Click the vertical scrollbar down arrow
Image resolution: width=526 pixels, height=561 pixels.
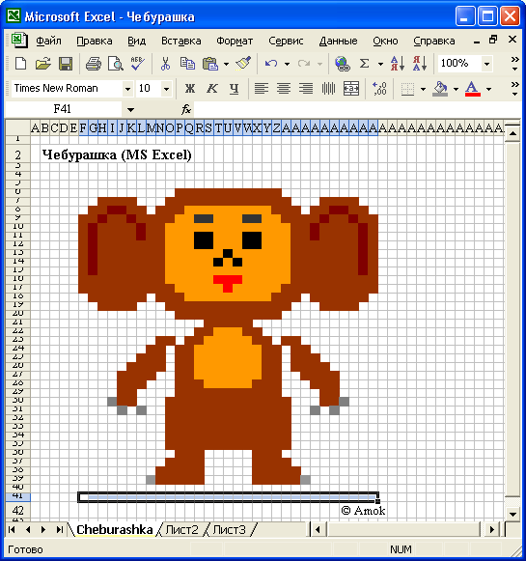tap(512, 515)
